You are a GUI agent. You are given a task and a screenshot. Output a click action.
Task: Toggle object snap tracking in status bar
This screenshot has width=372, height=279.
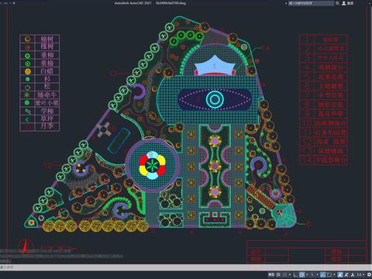click(322, 274)
